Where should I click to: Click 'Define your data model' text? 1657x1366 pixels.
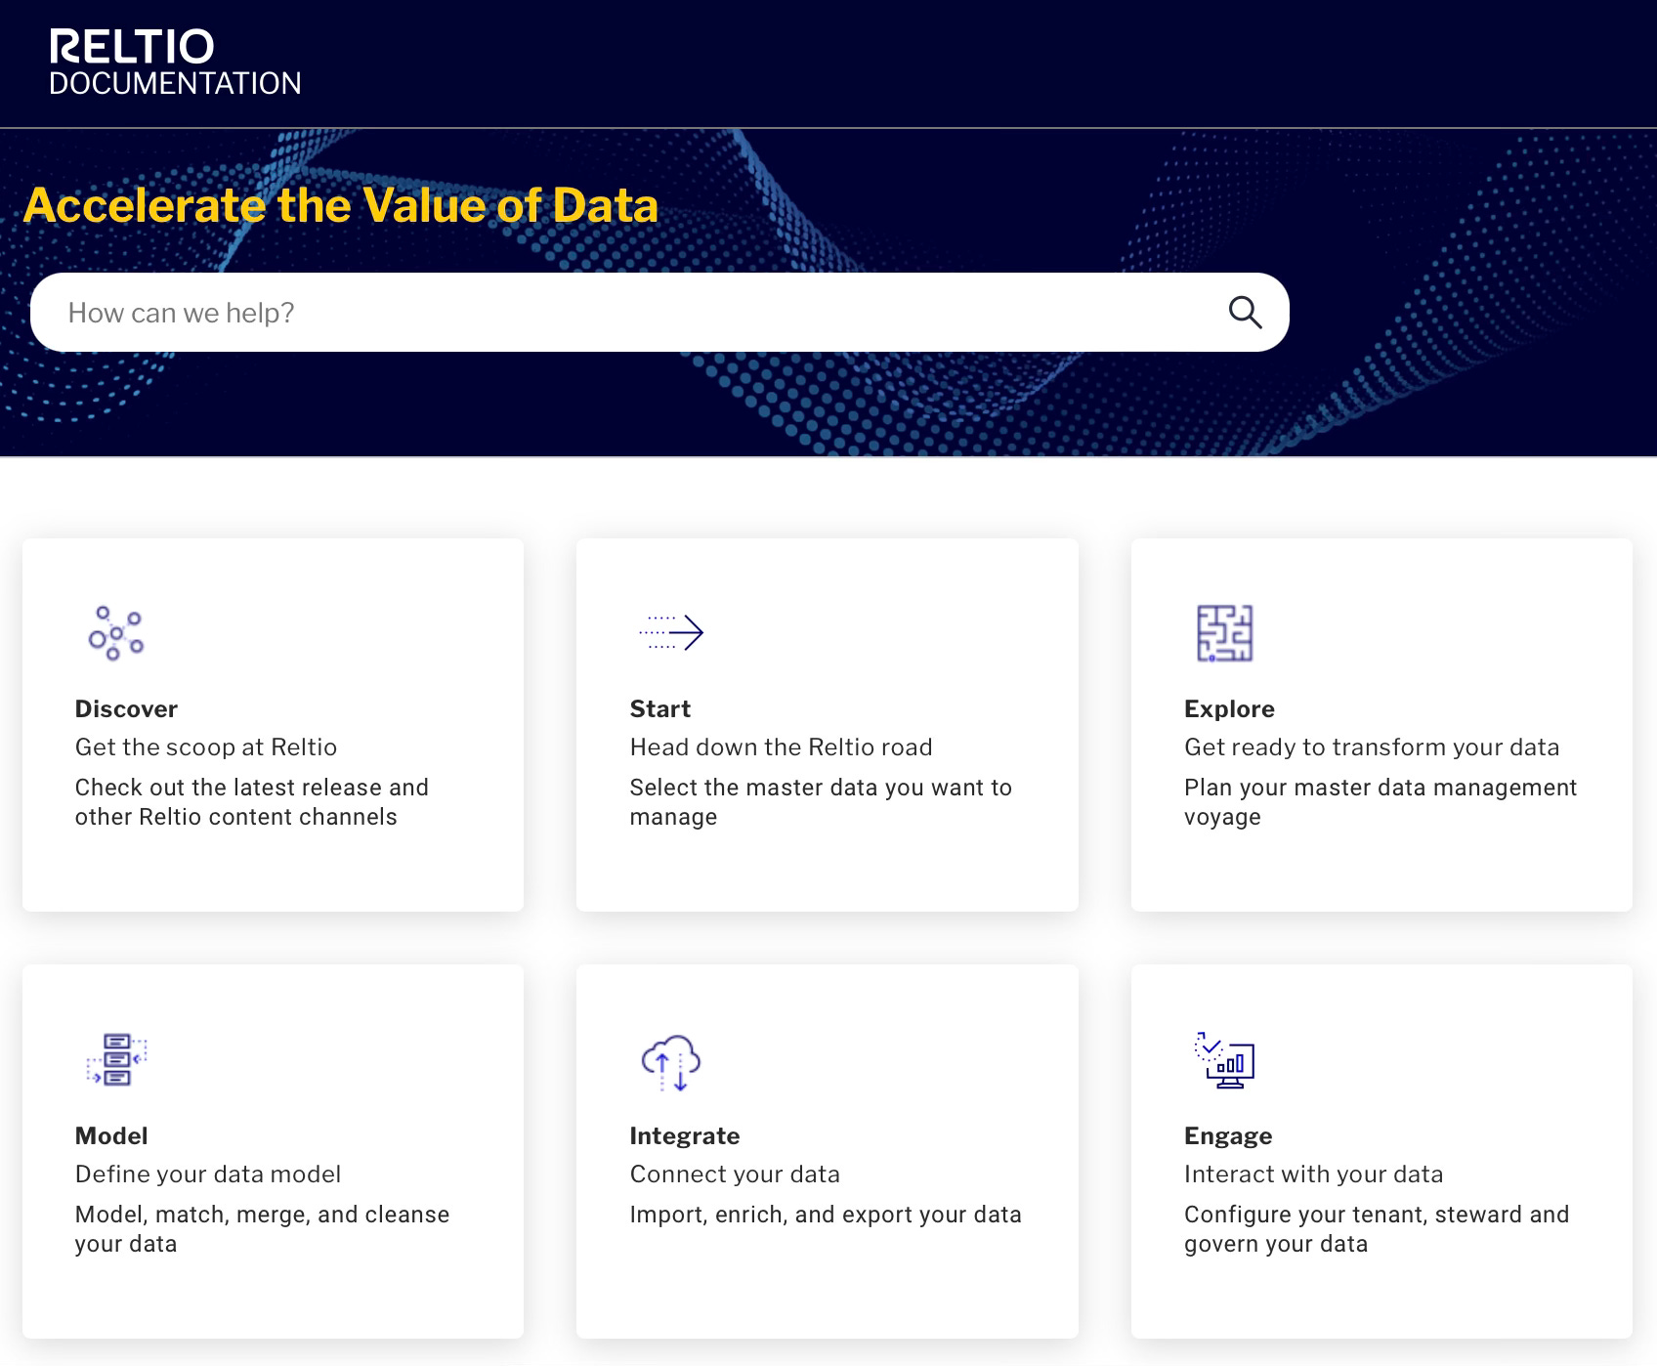pos(208,1174)
